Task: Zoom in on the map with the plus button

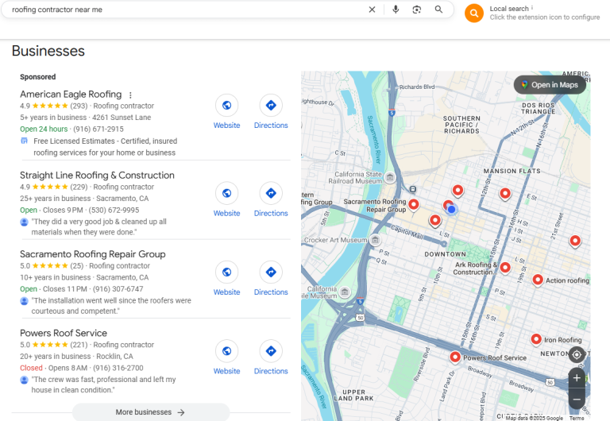Action: click(x=577, y=378)
